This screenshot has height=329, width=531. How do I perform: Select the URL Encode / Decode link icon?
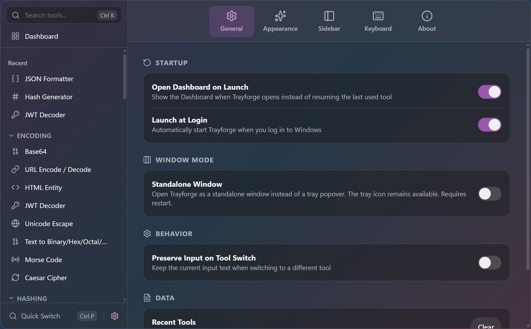pos(15,169)
